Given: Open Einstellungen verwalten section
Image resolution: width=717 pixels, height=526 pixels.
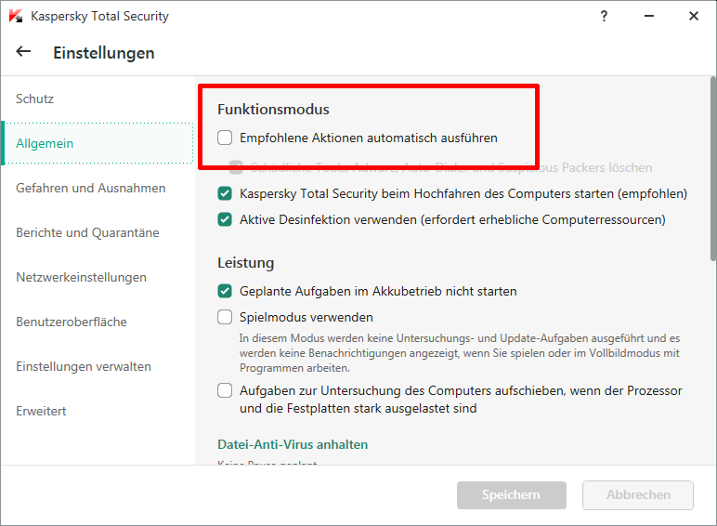Looking at the screenshot, I should (84, 366).
